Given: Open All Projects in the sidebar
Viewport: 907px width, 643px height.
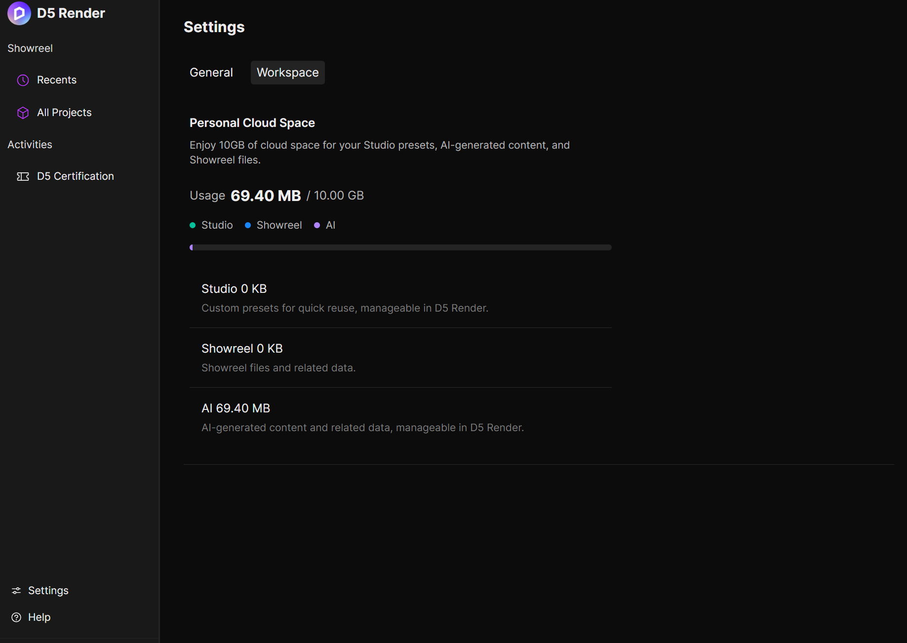Looking at the screenshot, I should [64, 113].
